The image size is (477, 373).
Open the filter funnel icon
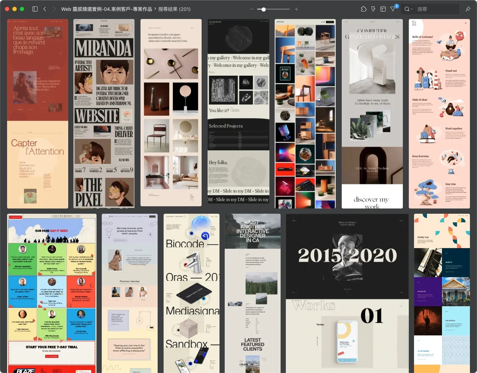(393, 9)
